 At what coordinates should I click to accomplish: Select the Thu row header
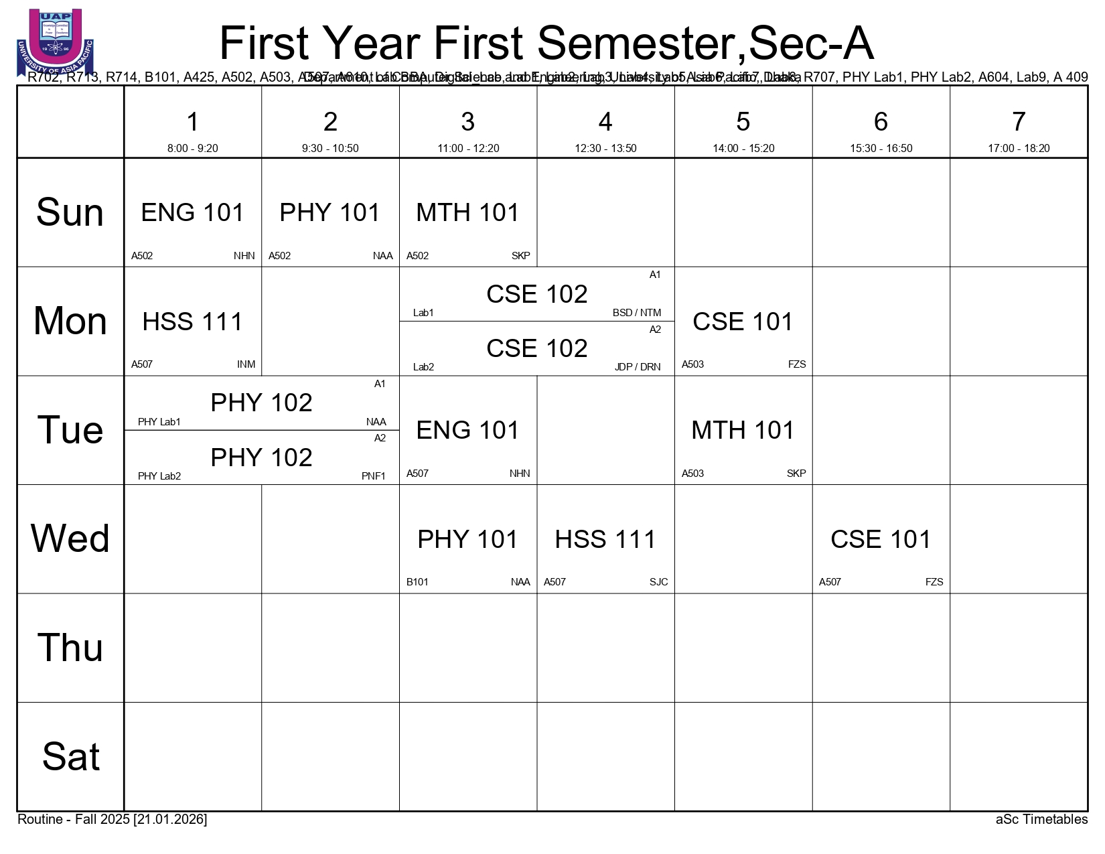70,648
